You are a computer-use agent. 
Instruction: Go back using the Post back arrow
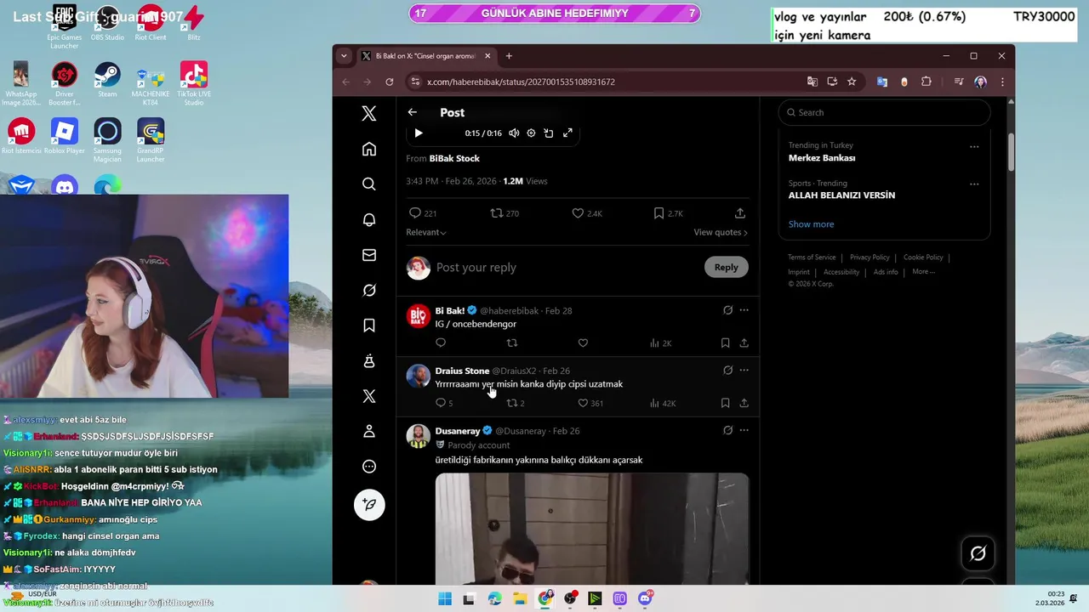tap(412, 112)
